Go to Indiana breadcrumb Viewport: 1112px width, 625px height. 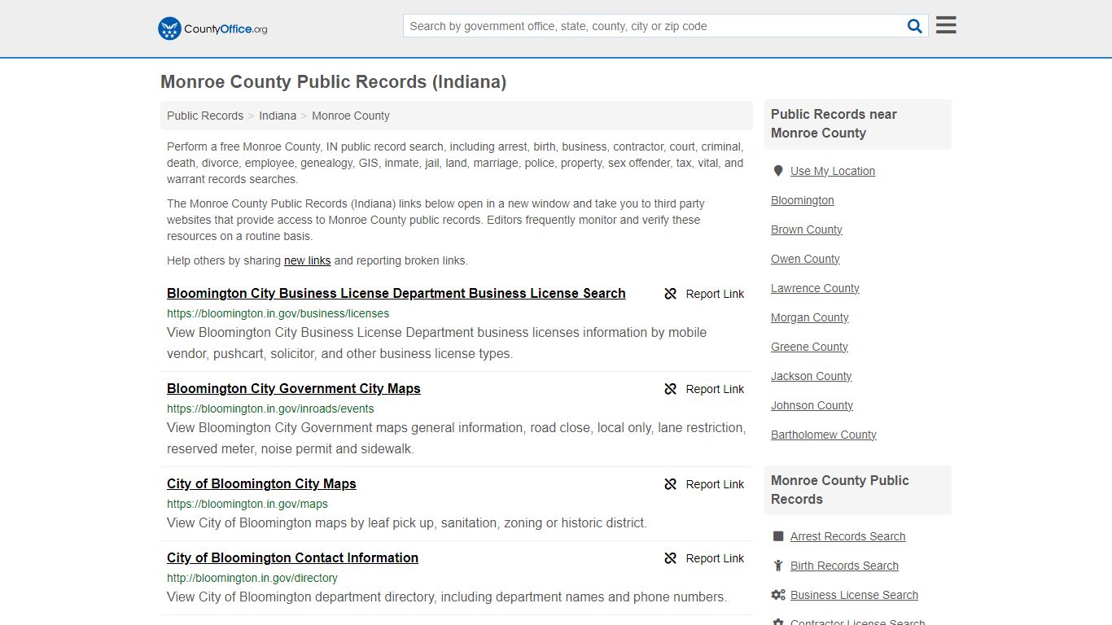point(278,116)
